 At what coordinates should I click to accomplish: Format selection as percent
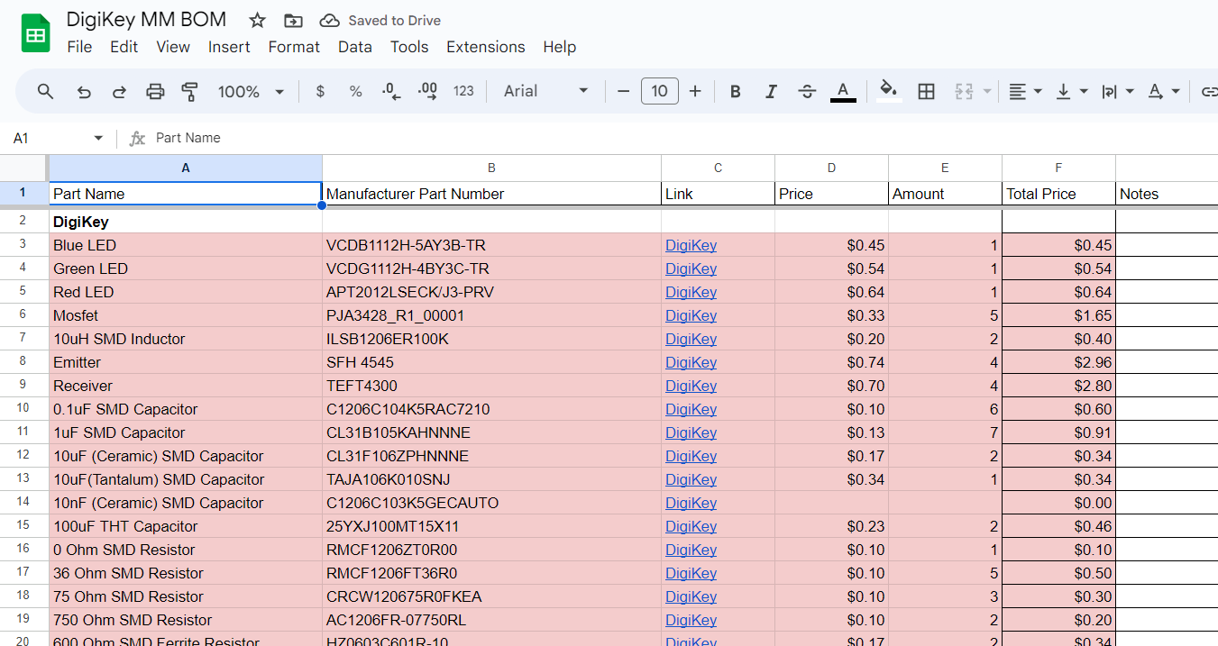355,91
